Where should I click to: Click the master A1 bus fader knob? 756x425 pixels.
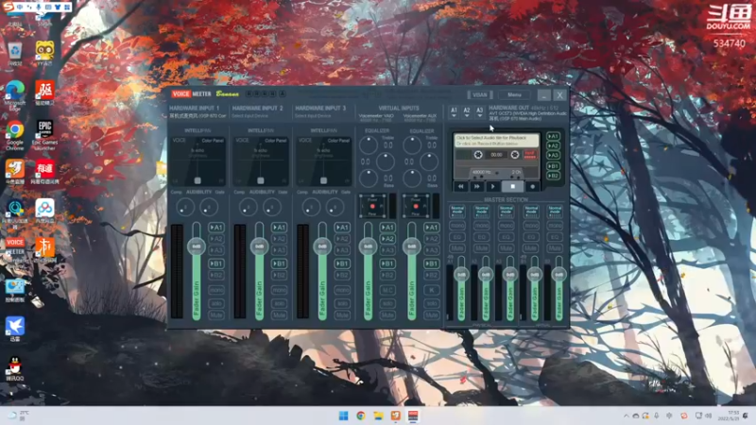click(461, 275)
